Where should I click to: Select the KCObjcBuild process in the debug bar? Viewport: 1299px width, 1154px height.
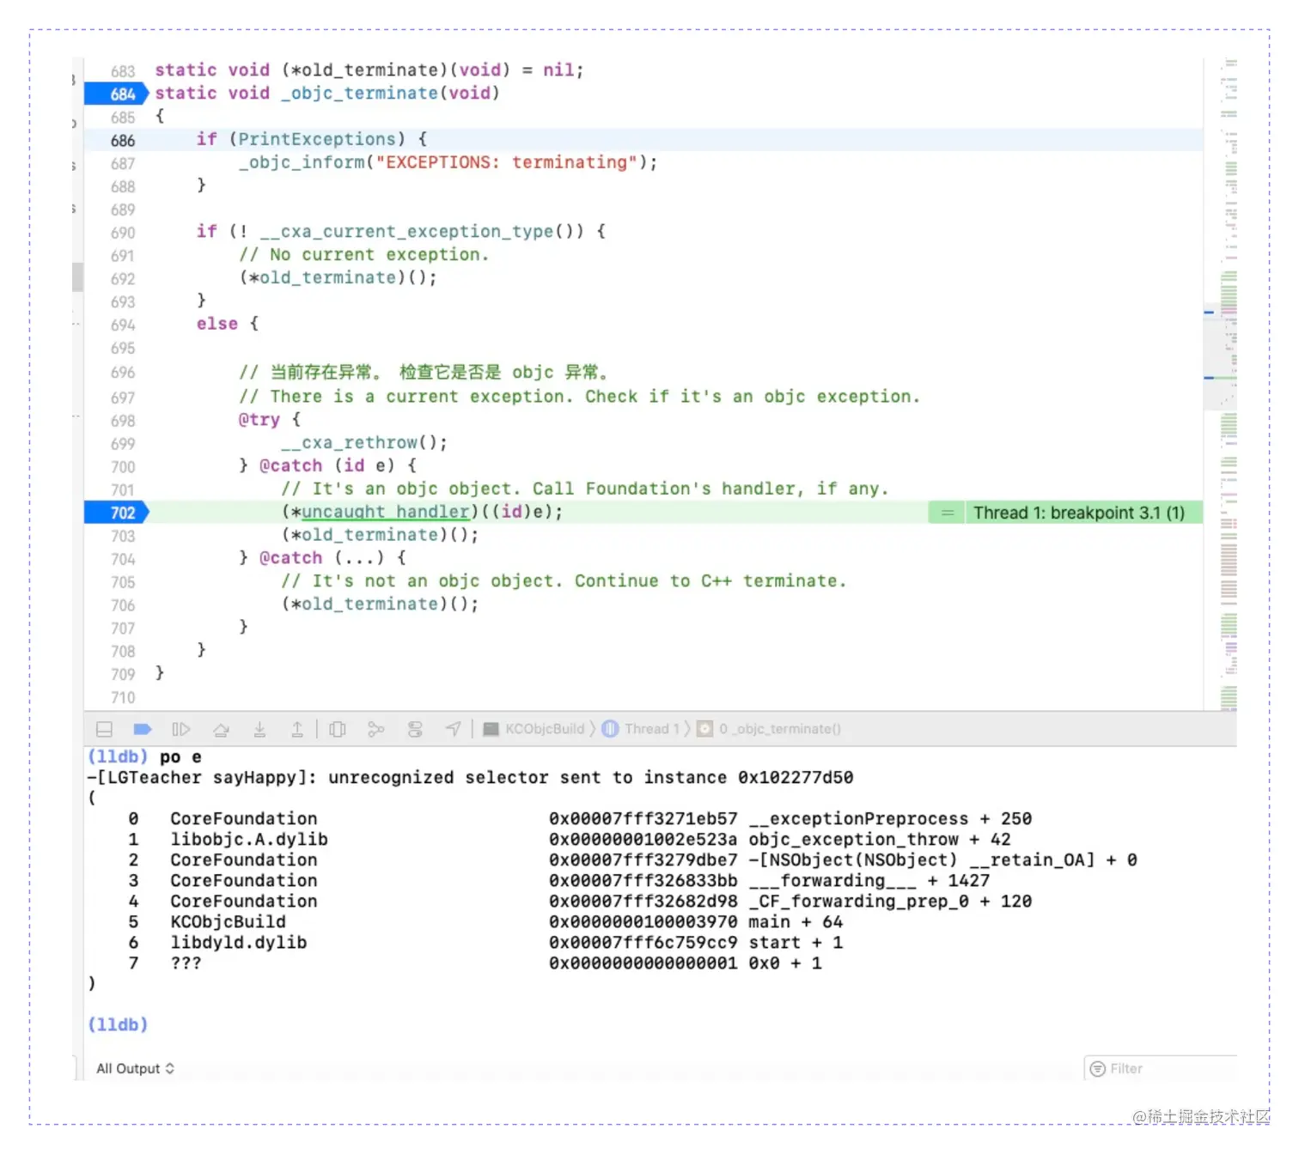(534, 729)
